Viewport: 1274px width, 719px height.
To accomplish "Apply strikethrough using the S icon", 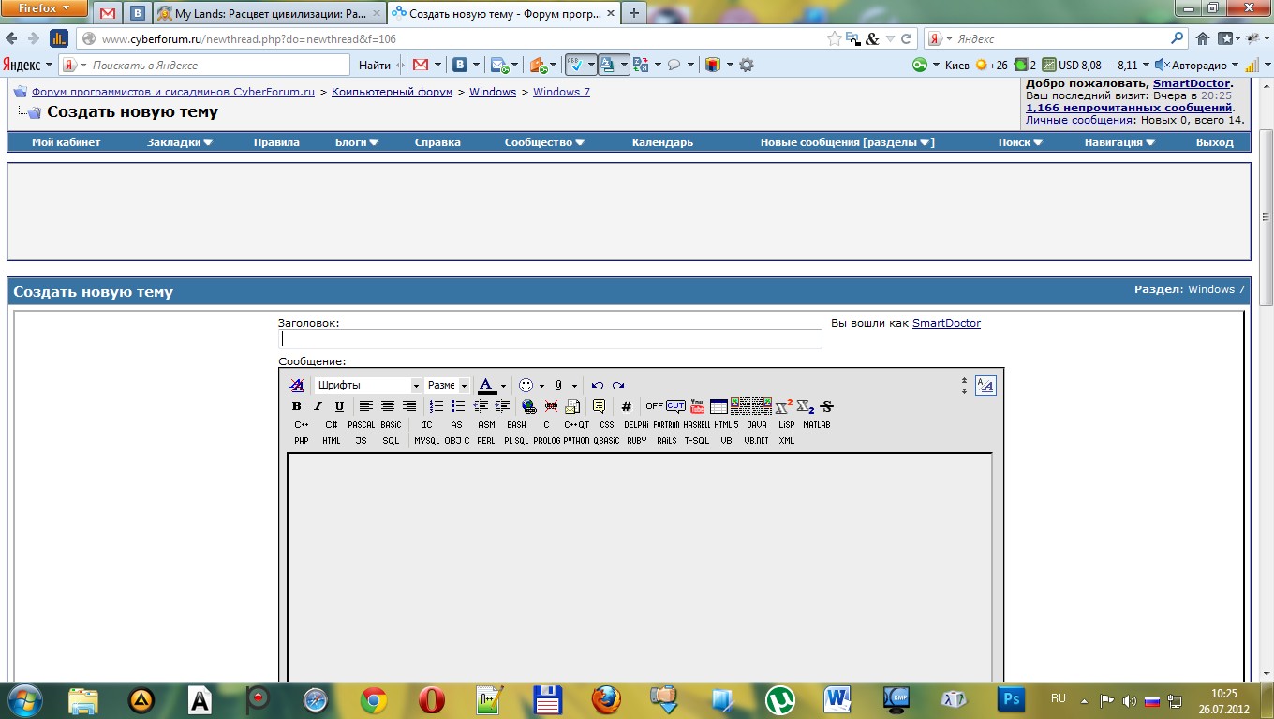I will (826, 406).
